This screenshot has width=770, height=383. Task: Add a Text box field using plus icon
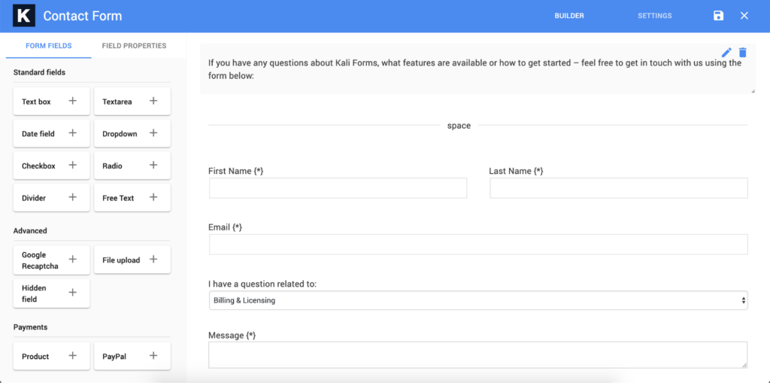[x=73, y=102]
